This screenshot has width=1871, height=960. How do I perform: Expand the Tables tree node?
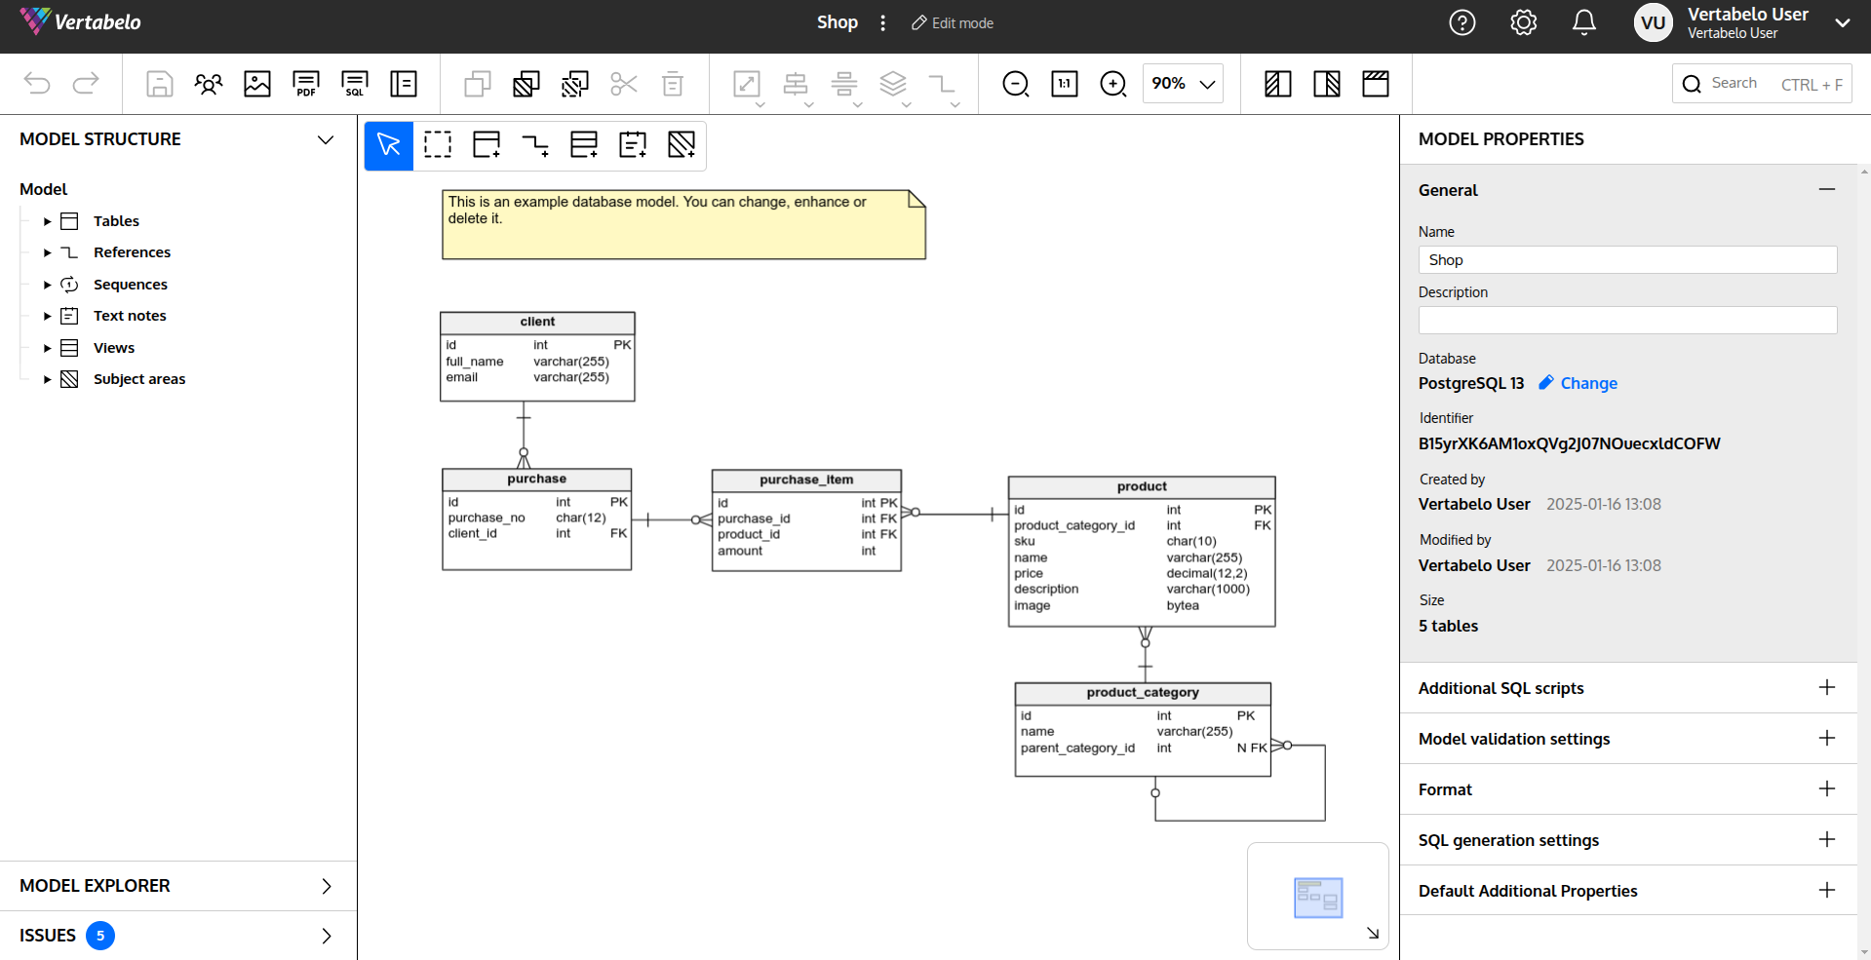(47, 221)
